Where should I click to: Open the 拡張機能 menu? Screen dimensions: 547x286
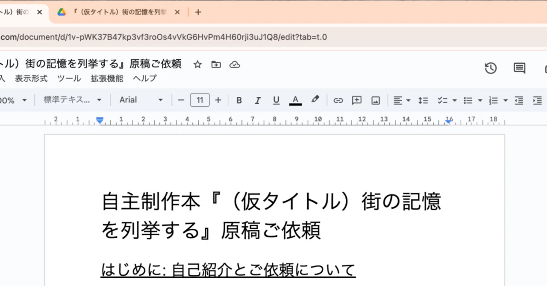pyautogui.click(x=107, y=79)
